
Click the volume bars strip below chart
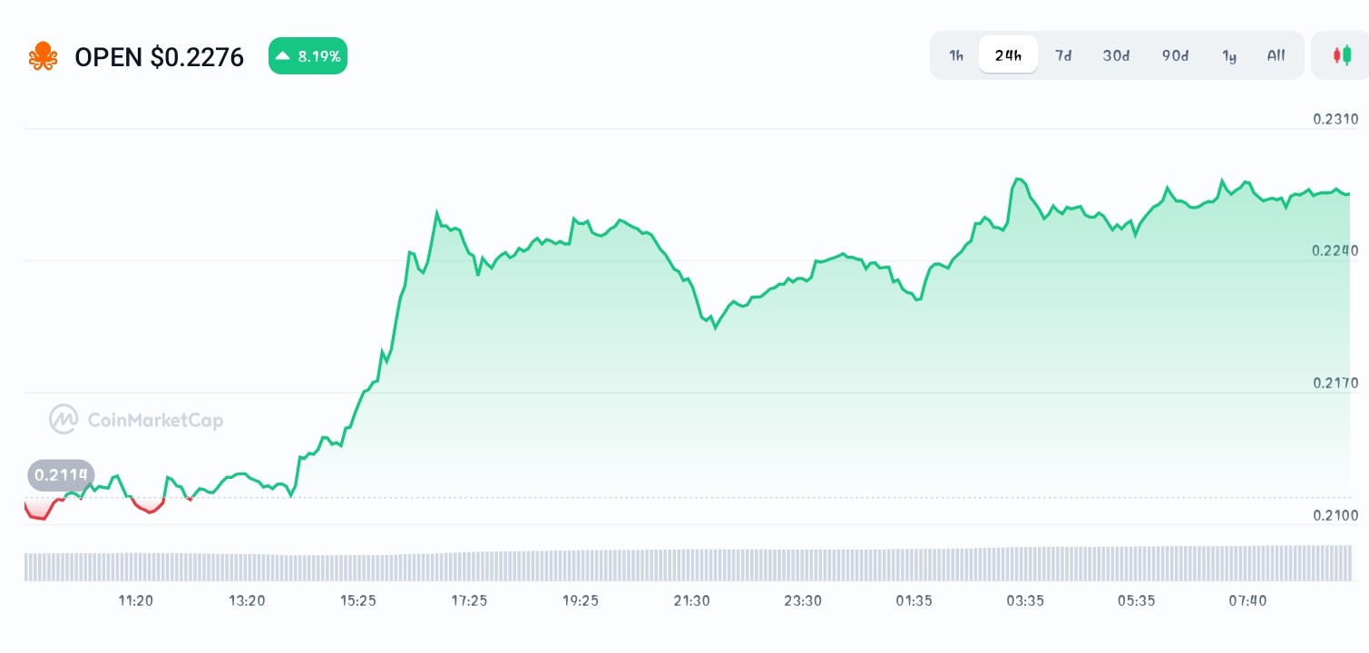click(x=687, y=563)
